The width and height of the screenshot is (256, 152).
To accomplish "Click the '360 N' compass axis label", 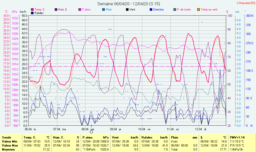I will point(250,16).
